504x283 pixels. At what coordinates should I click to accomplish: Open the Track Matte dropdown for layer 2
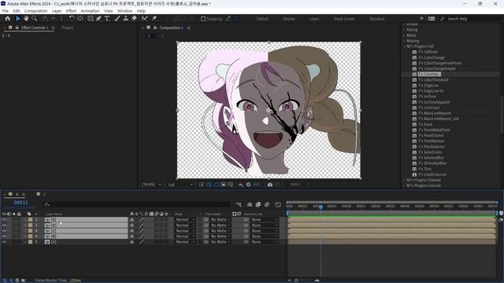tap(220, 226)
